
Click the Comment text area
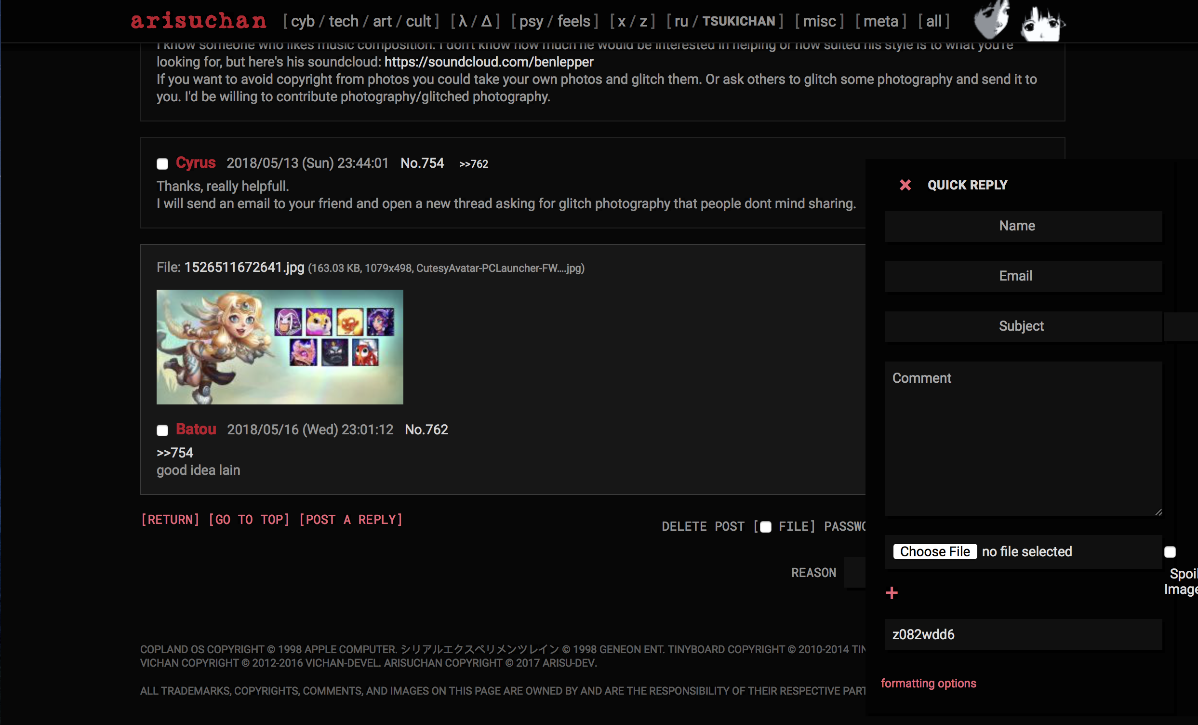(x=1023, y=438)
